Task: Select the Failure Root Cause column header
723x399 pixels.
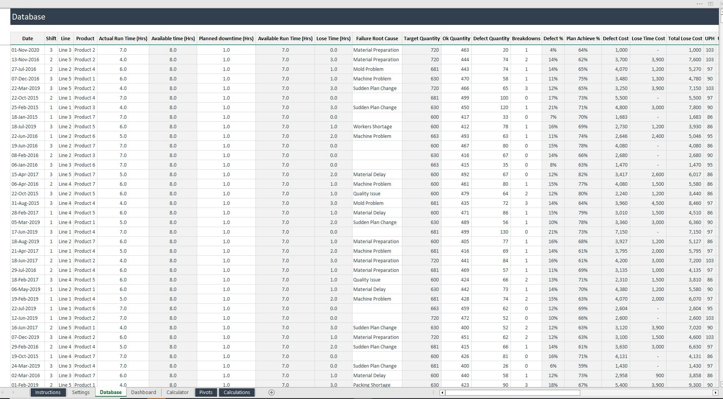Action: pos(377,38)
